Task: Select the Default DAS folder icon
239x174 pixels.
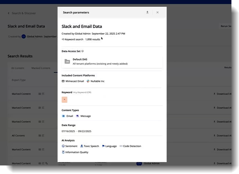Action: [x=67, y=62]
